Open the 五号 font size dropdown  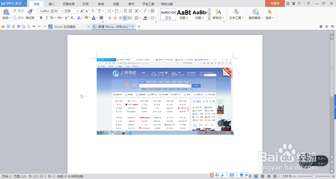tap(77, 11)
